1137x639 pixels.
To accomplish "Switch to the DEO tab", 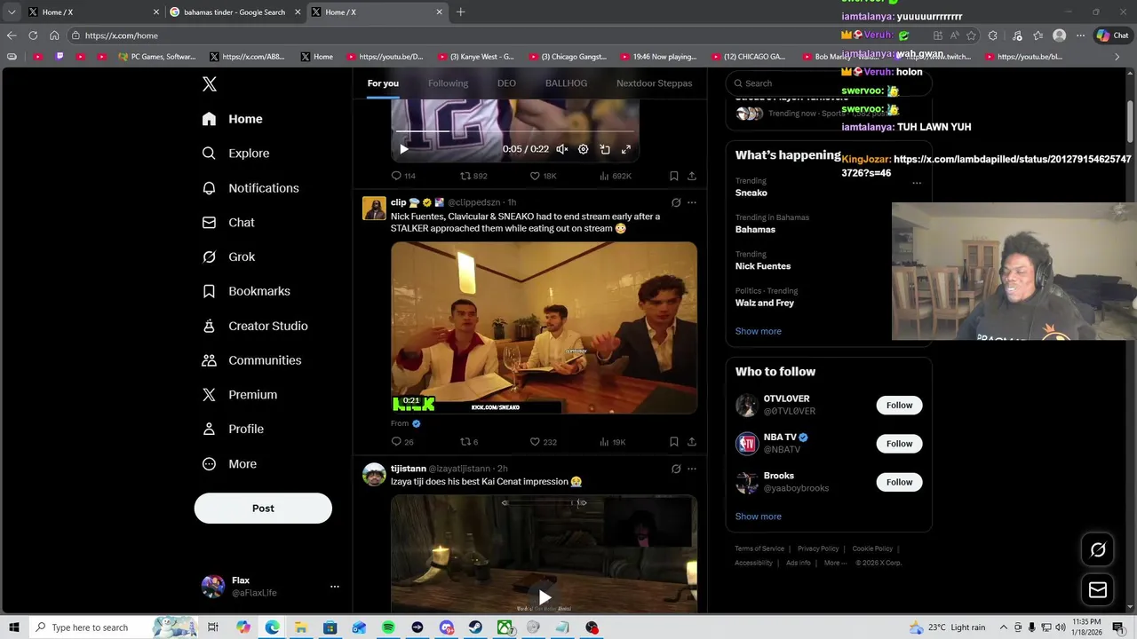I will tap(506, 83).
